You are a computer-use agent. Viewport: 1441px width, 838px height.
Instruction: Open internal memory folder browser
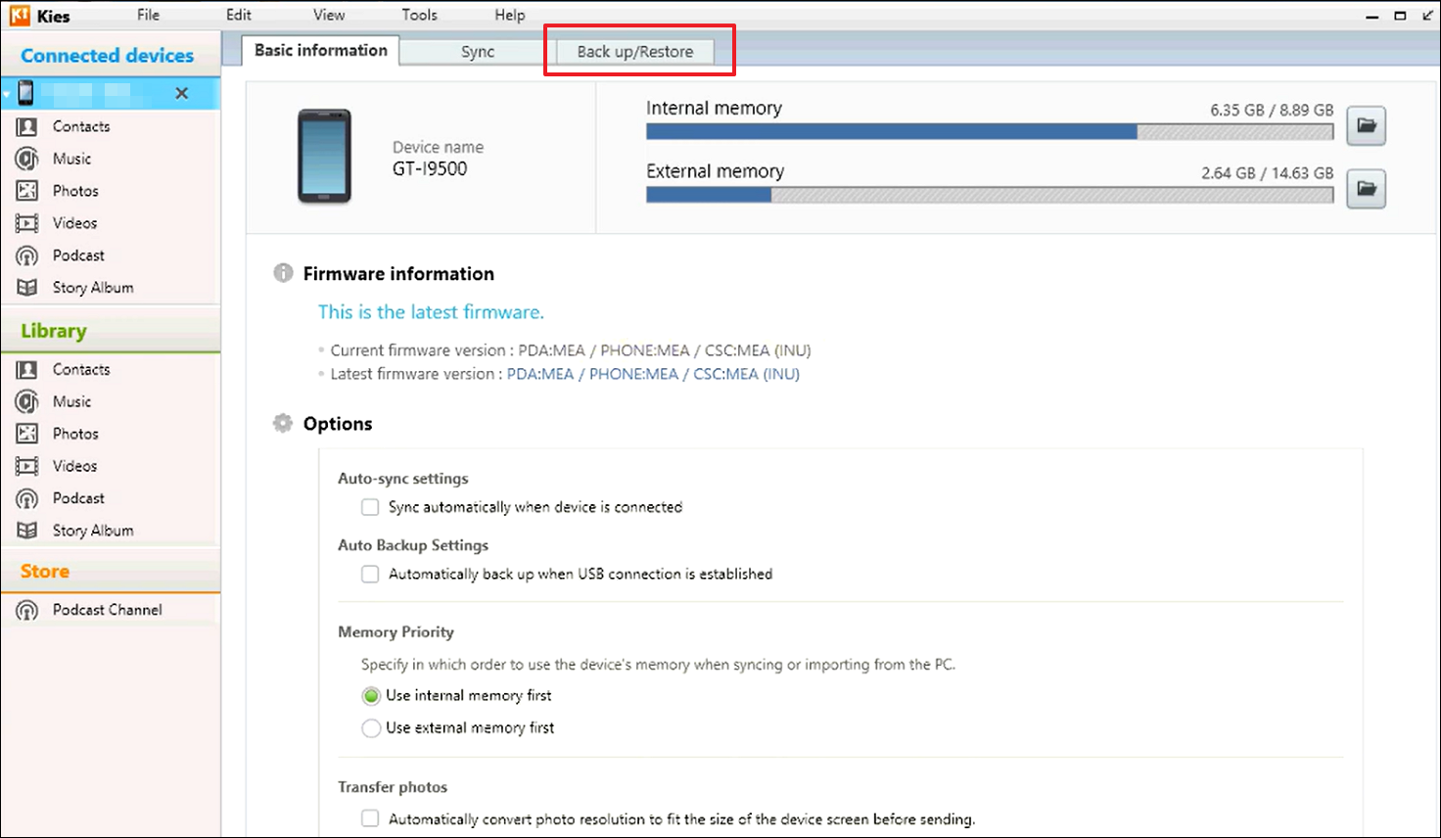[x=1366, y=125]
